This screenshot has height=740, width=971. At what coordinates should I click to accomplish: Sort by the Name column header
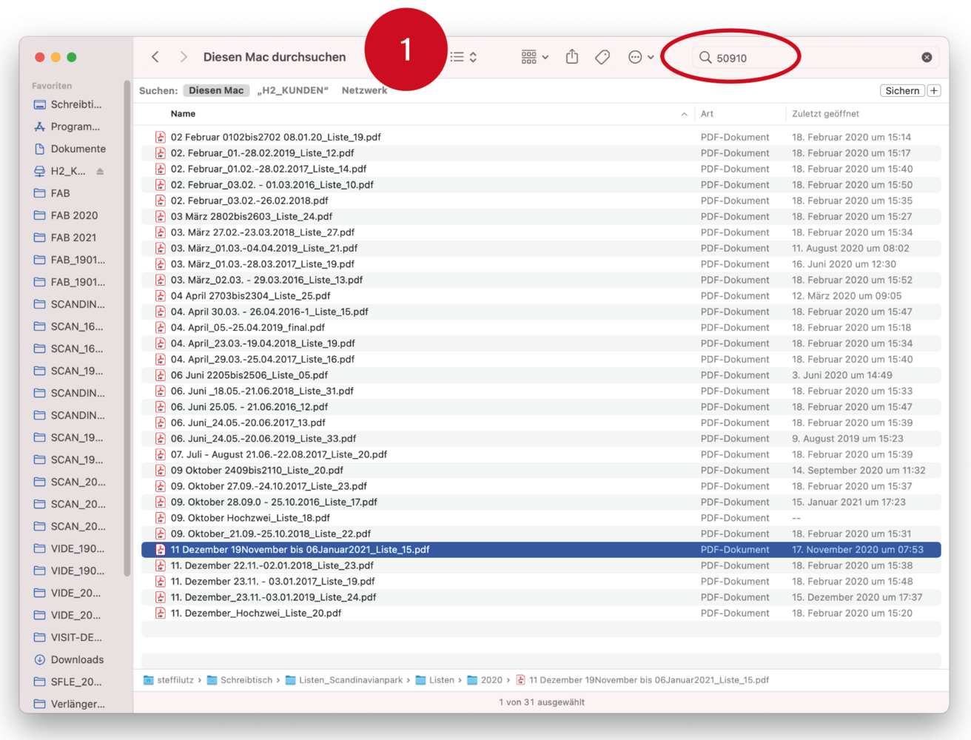click(184, 113)
